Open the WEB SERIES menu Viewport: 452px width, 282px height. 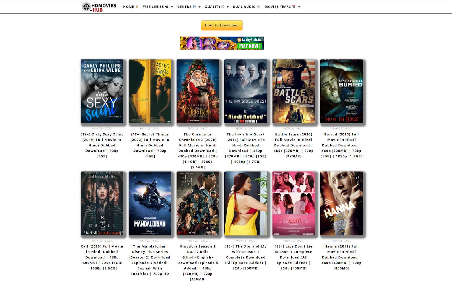[x=156, y=7]
